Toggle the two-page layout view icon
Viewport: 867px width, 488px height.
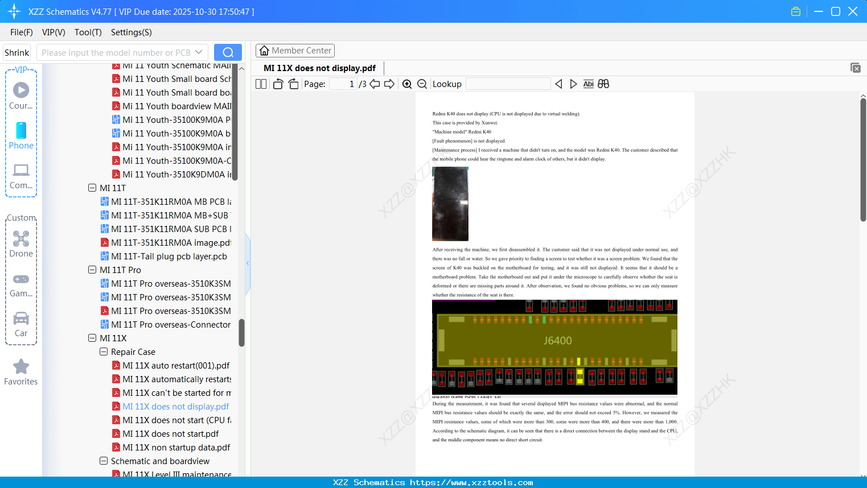coord(261,84)
